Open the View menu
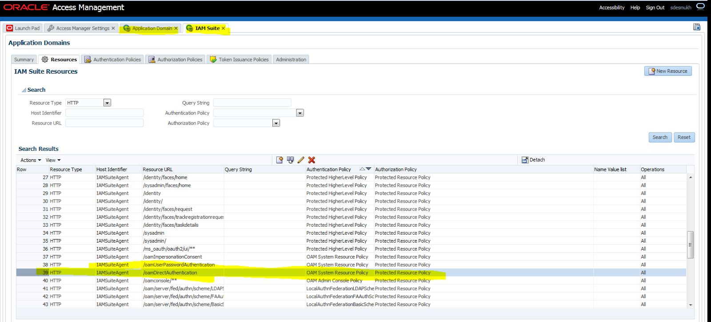The height and width of the screenshot is (322, 711). pos(53,160)
